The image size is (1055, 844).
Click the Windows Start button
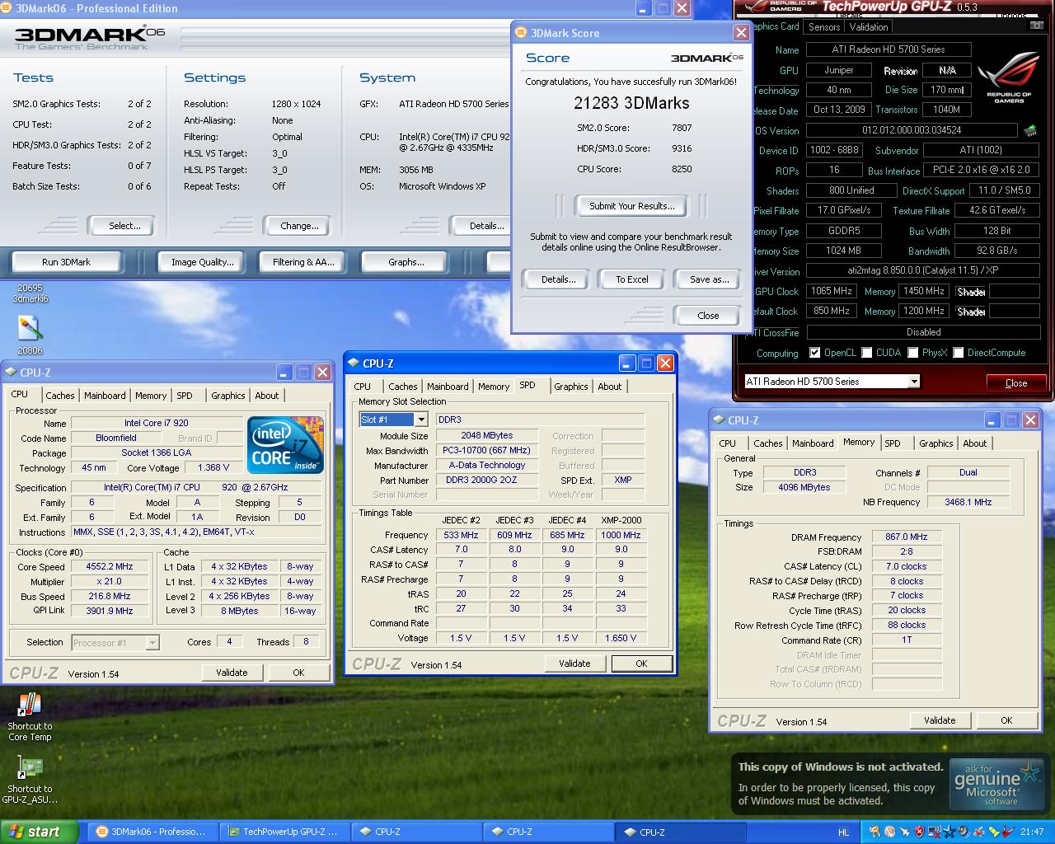[x=39, y=832]
